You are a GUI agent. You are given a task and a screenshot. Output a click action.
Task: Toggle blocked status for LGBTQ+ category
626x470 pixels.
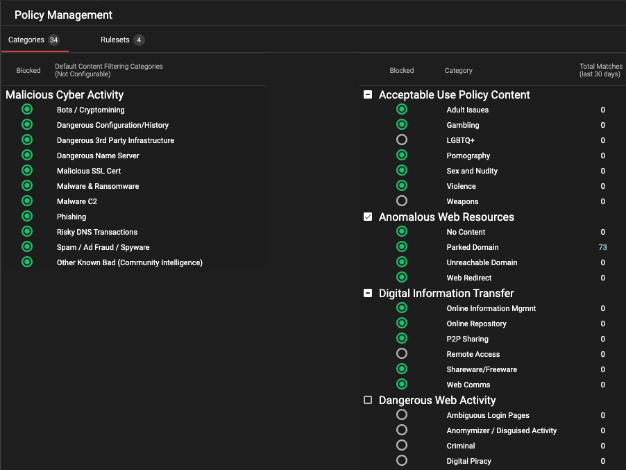tap(401, 140)
